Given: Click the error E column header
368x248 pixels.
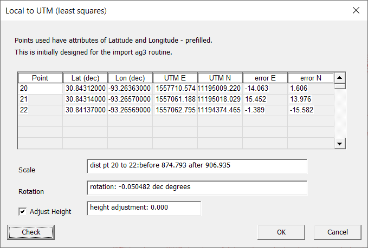Looking at the screenshot, I should (x=265, y=78).
